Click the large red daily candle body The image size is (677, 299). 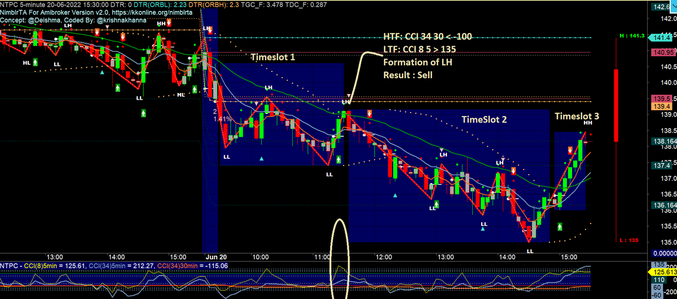[617, 106]
